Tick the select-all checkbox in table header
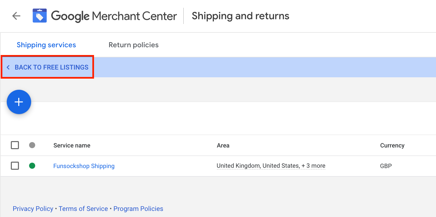 coord(15,145)
